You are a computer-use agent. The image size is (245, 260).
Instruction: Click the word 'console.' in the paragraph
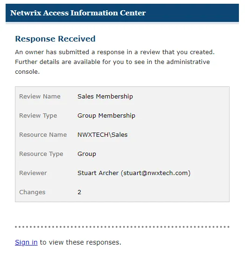click(x=28, y=72)
